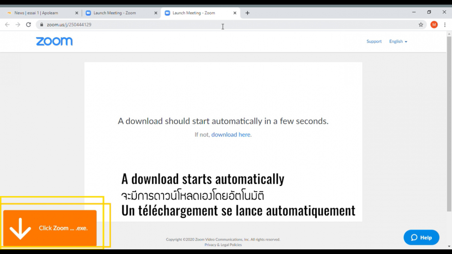Viewport: 452px width, 254px height.
Task: Open a new tab with the plus button
Action: [x=248, y=13]
